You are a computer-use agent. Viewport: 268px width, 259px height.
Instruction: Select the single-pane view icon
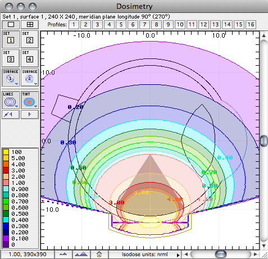(11, 25)
